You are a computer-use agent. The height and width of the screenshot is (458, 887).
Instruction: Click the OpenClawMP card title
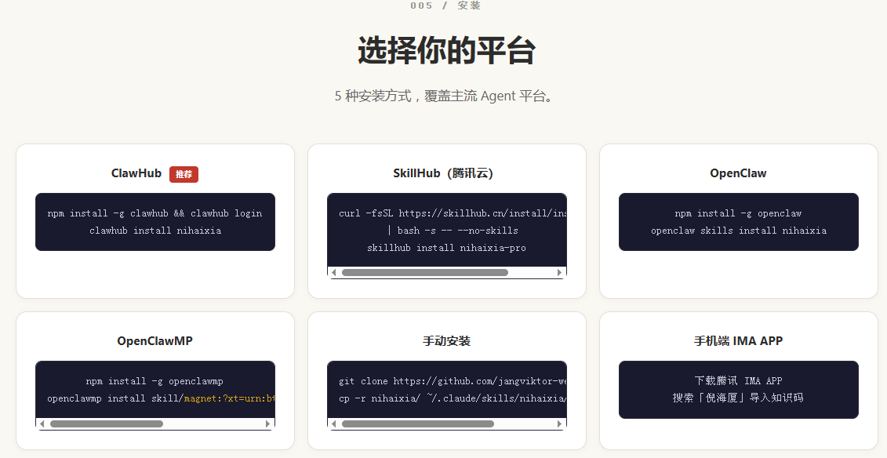(x=155, y=341)
